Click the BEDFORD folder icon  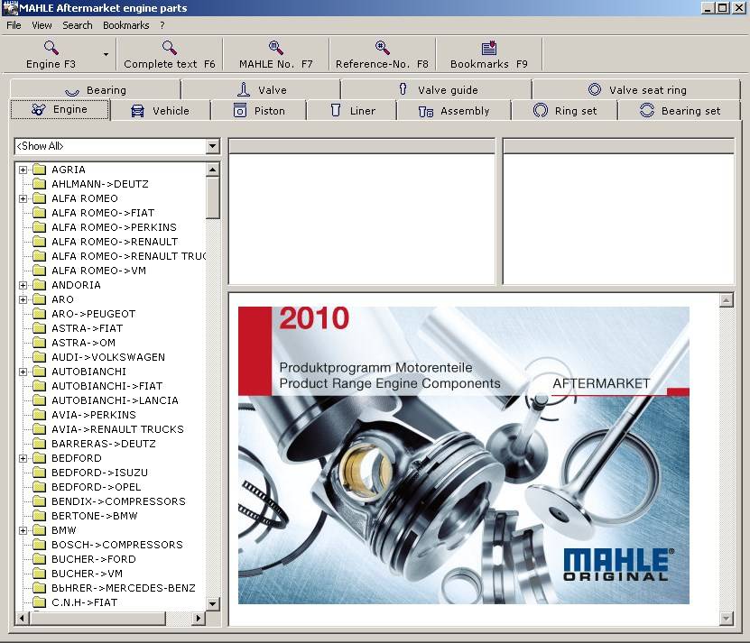[x=39, y=458]
